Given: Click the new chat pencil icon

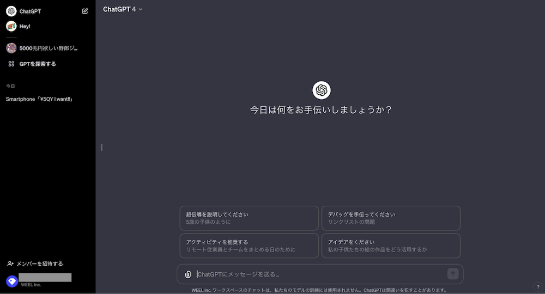Looking at the screenshot, I should pyautogui.click(x=84, y=11).
